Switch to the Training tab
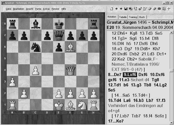Image resolution: width=174 pixels, height=125 pixels. pyautogui.click(x=133, y=17)
